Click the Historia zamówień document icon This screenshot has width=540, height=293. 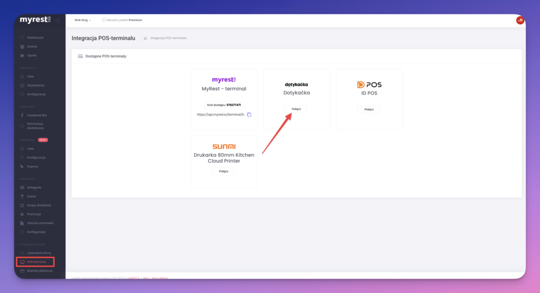tap(22, 223)
